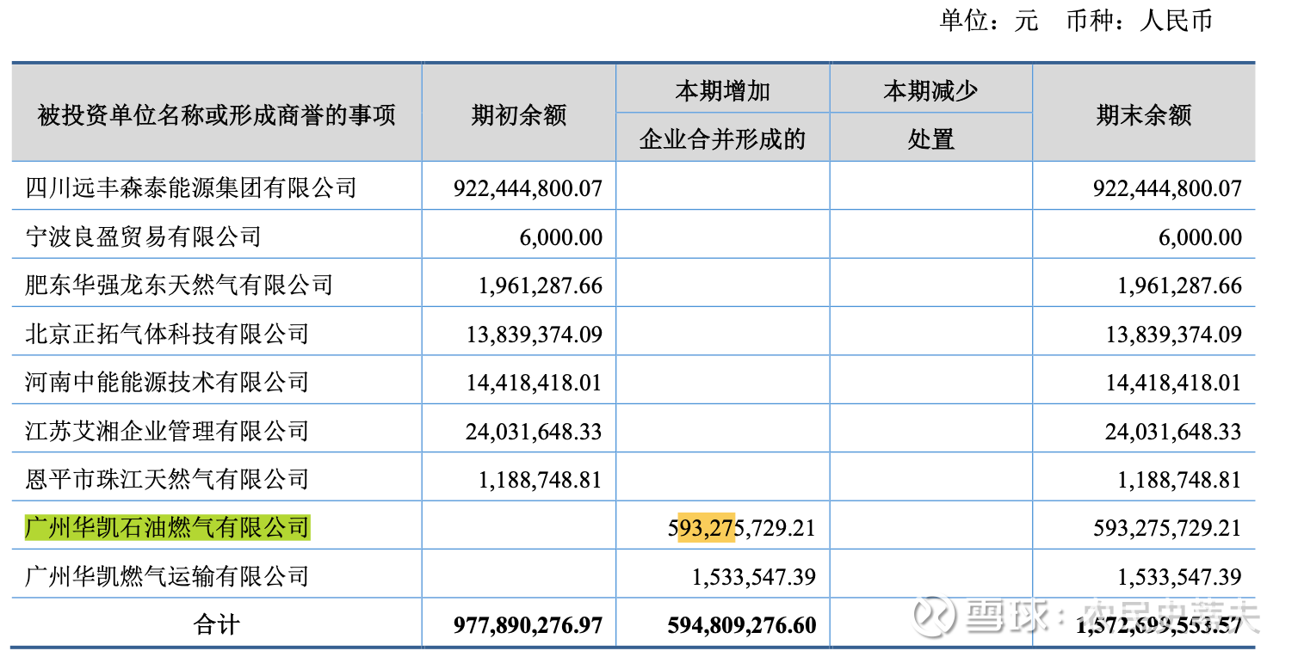Click the 单位:元 币种:人民币 caption

click(x=1076, y=21)
